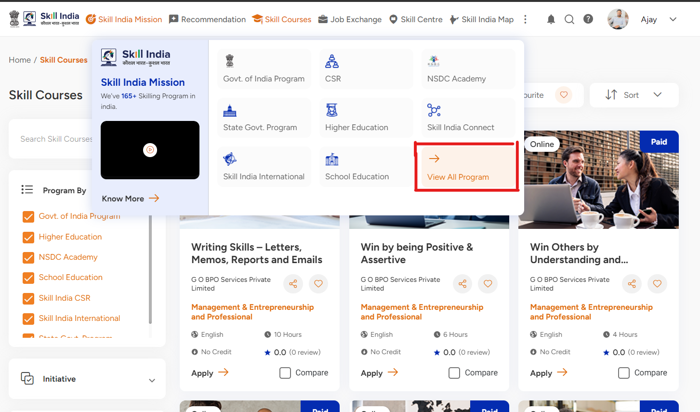This screenshot has height=412, width=700.
Task: Tick Compare for Win by being Positive course
Action: (x=454, y=373)
